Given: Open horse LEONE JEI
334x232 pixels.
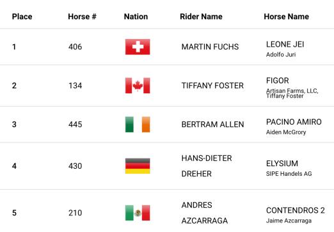Looking at the screenshot, I should [x=285, y=44].
